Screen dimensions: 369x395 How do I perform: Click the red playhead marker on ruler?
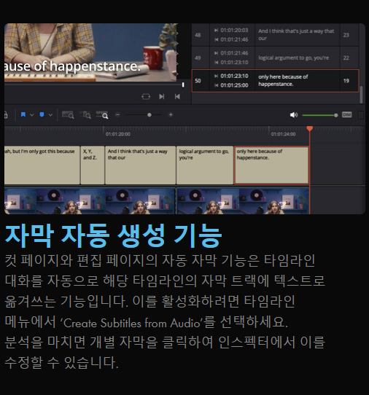click(x=309, y=129)
